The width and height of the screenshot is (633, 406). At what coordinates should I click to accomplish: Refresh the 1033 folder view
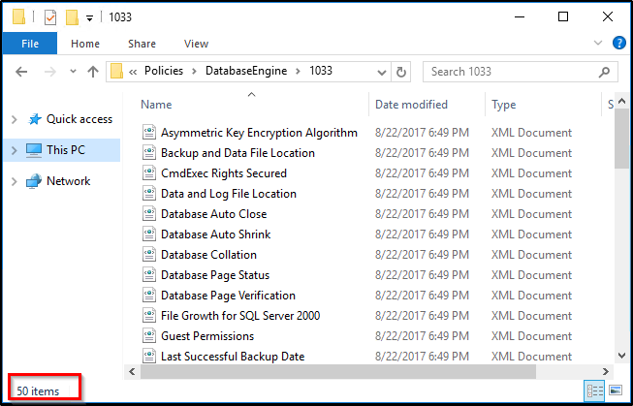point(401,72)
